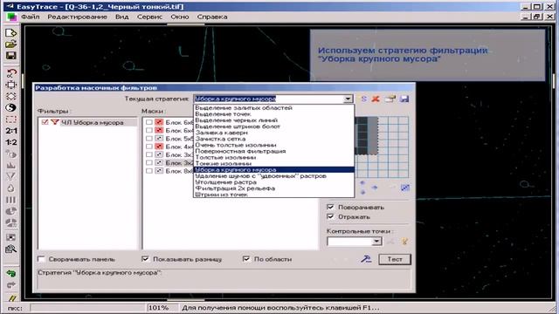Image resolution: width=559 pixels, height=314 pixels.
Task: Click the blue save strategy floppy icon
Action: (x=404, y=99)
